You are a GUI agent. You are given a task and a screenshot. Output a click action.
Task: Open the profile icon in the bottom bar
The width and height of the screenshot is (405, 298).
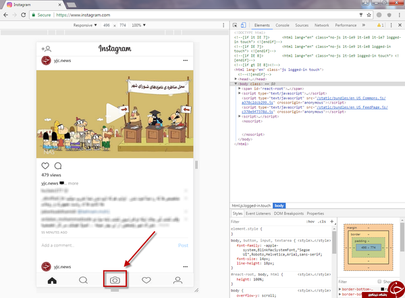178,280
